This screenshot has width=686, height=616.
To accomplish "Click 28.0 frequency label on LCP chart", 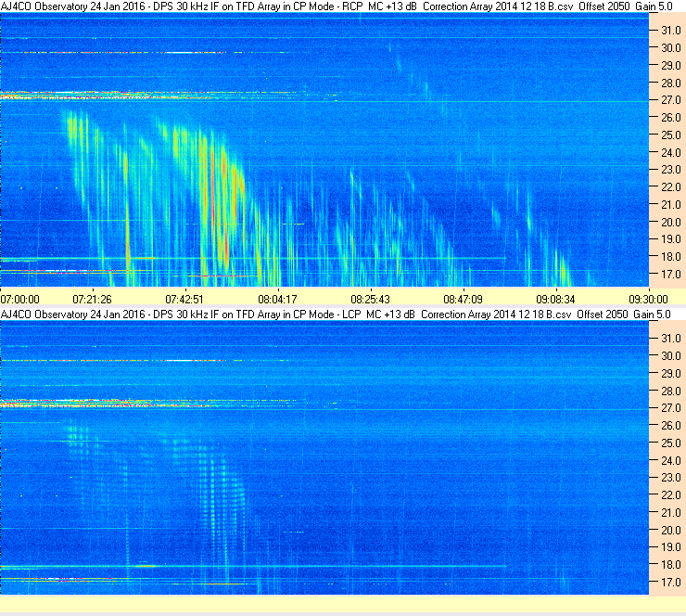I will coord(671,391).
